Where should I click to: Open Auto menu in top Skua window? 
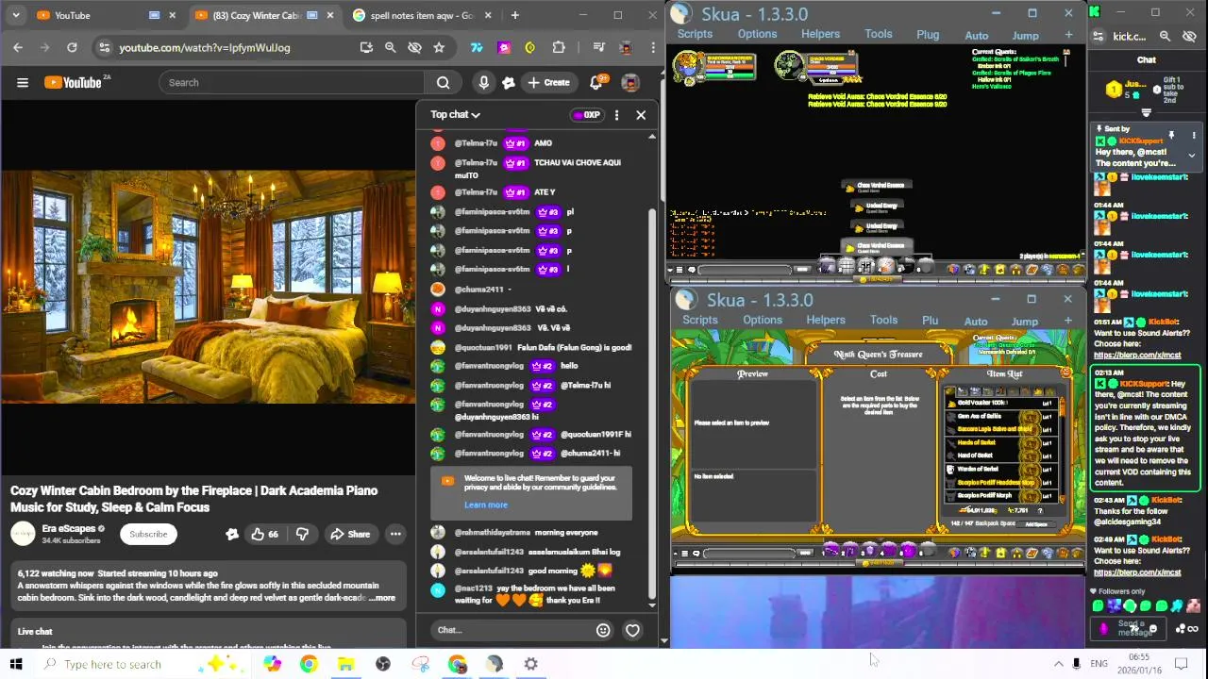977,36
